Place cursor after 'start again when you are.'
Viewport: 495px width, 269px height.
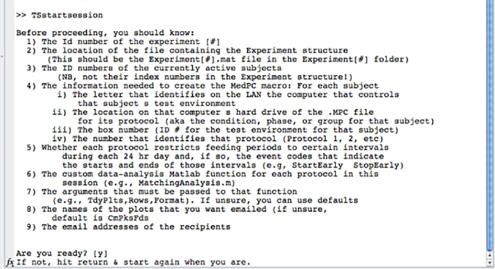pyautogui.click(x=251, y=261)
